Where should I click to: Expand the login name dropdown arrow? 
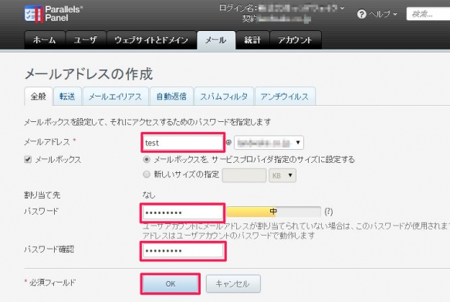pos(342,8)
